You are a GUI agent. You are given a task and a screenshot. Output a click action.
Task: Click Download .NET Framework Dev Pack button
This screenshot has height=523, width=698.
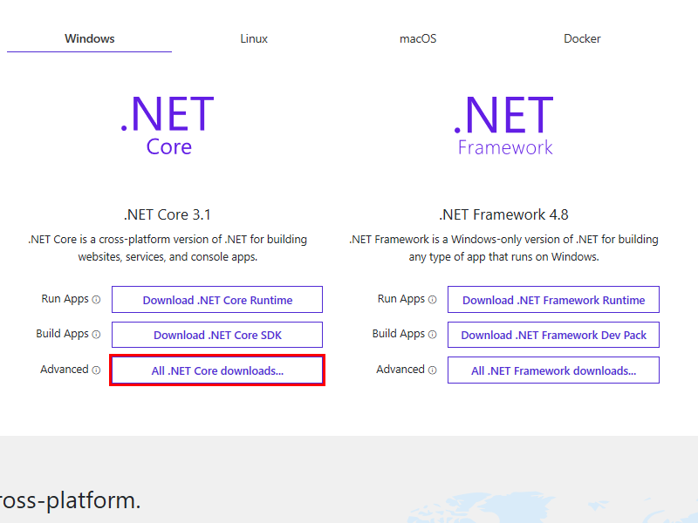(x=553, y=335)
